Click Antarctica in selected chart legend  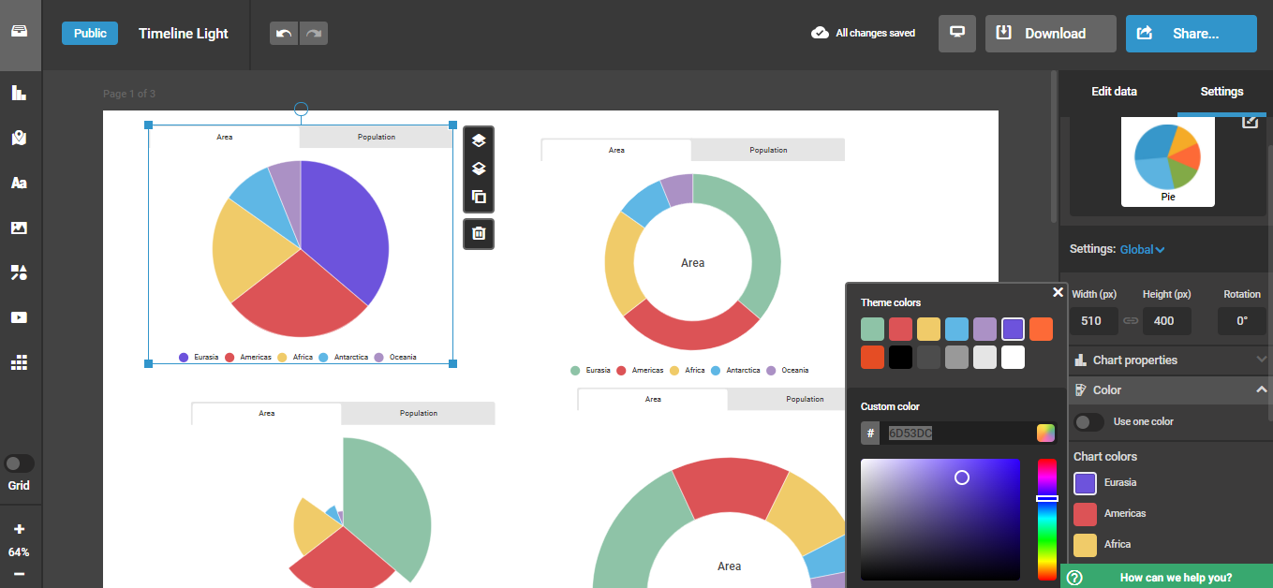(344, 357)
